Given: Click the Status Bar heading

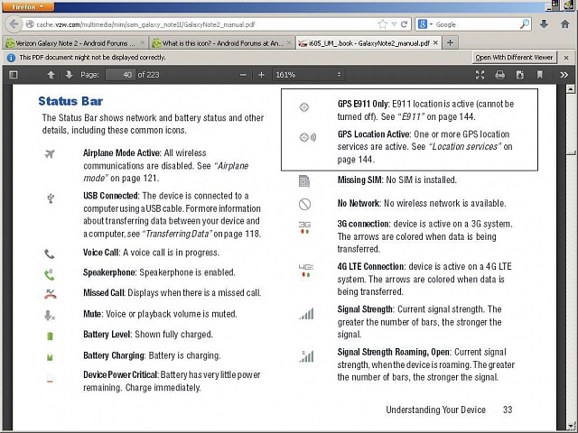Looking at the screenshot, I should click(70, 101).
